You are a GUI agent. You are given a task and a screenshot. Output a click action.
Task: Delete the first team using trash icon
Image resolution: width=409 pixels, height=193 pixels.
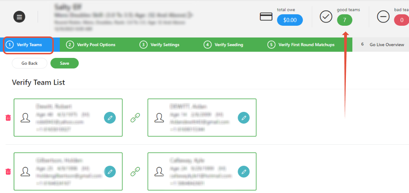(x=8, y=118)
